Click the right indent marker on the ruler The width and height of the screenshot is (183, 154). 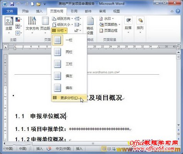[x=158, y=47]
